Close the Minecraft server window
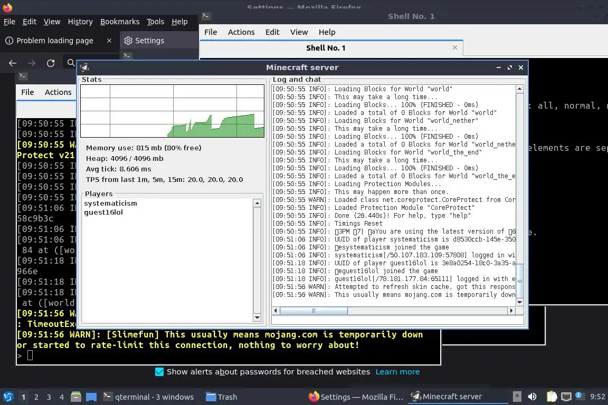The image size is (608, 405). click(521, 67)
